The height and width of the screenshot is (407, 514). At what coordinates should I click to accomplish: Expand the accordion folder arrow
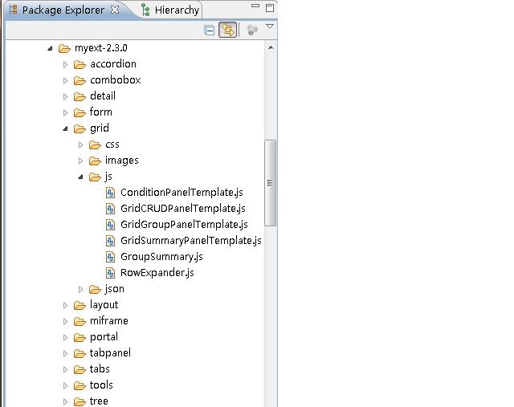pyautogui.click(x=66, y=64)
